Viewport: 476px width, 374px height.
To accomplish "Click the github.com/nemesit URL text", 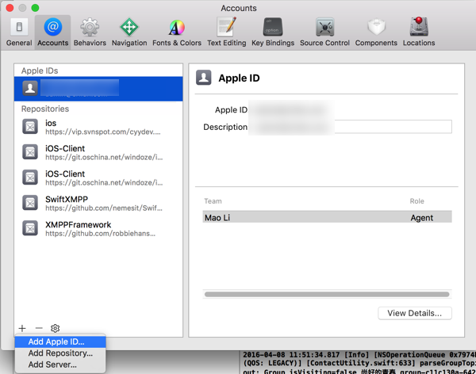I will coord(104,208).
